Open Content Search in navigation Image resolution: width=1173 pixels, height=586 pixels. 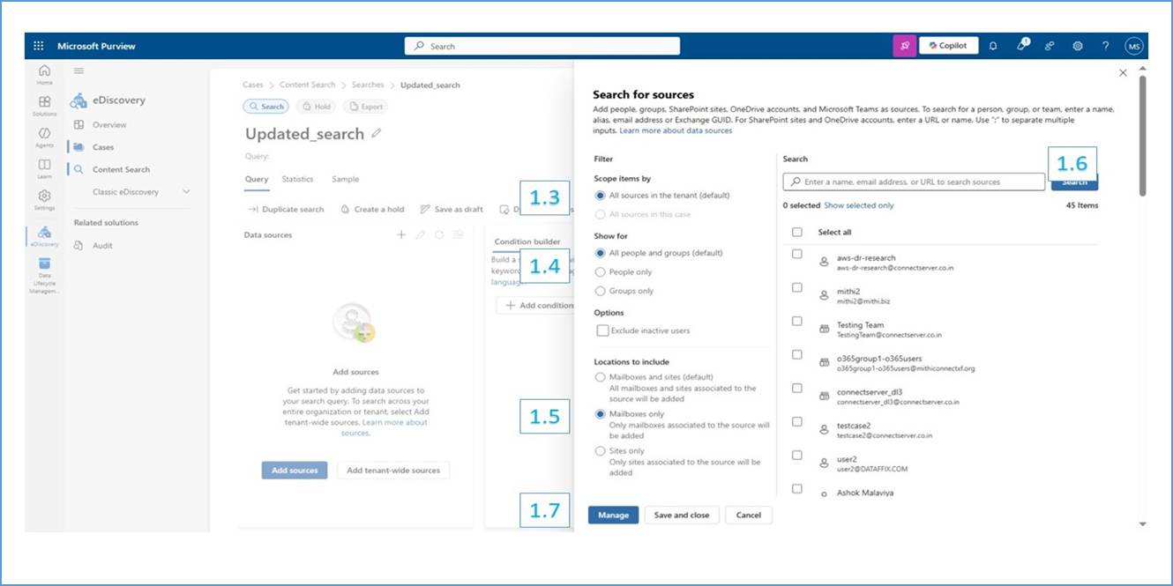121,169
